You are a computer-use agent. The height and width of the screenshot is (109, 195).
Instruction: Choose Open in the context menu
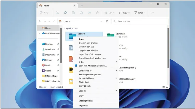point(96,39)
